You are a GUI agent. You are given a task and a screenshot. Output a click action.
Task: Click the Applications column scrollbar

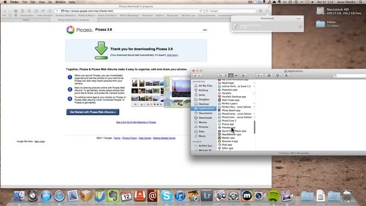click(254, 127)
